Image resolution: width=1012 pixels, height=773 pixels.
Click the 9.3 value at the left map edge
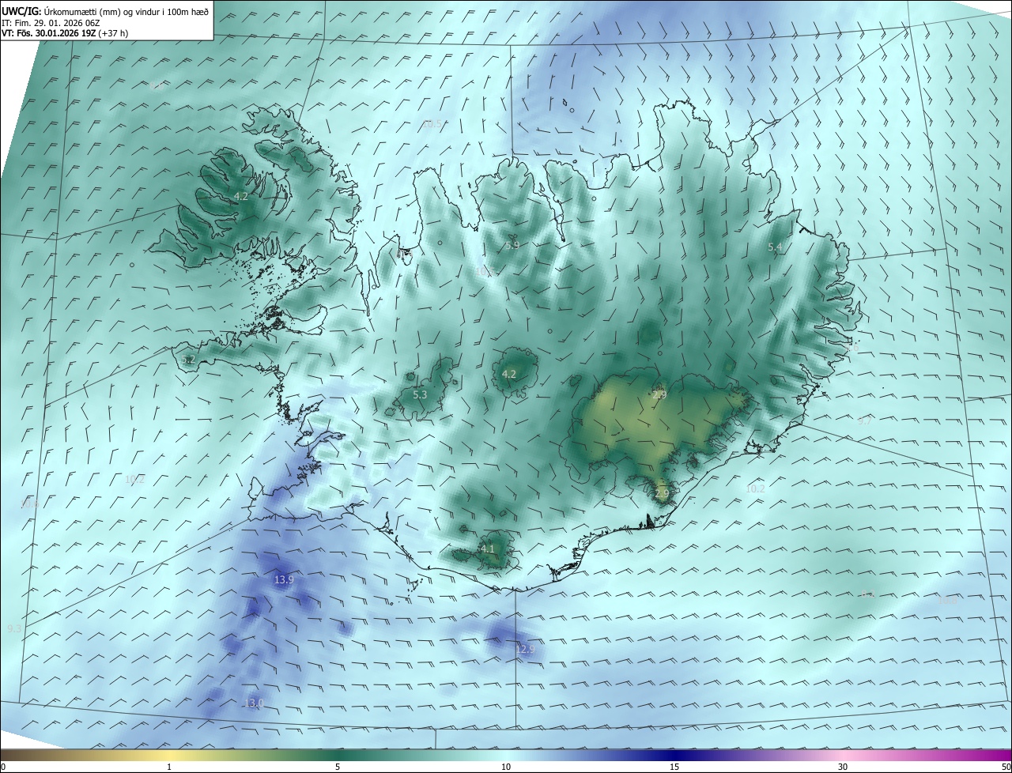coord(14,628)
